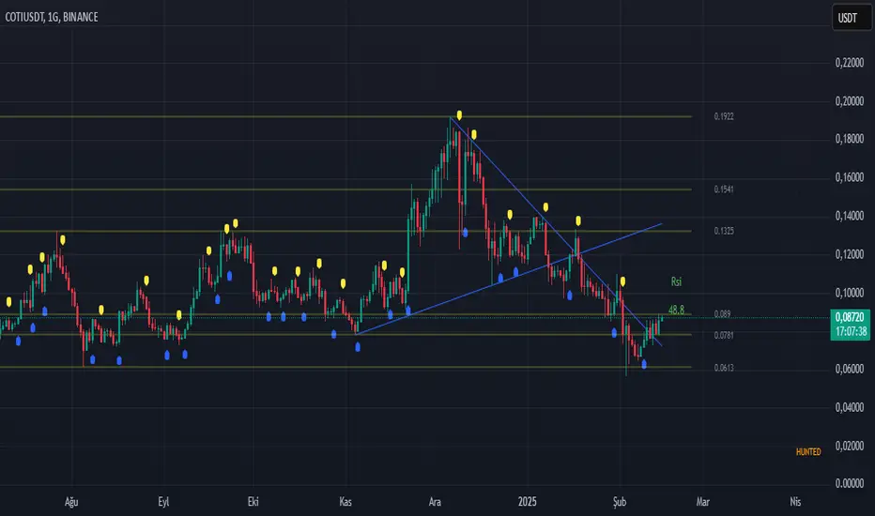The width and height of the screenshot is (875, 516).
Task: Click the 0.1325 level label
Action: 724,231
